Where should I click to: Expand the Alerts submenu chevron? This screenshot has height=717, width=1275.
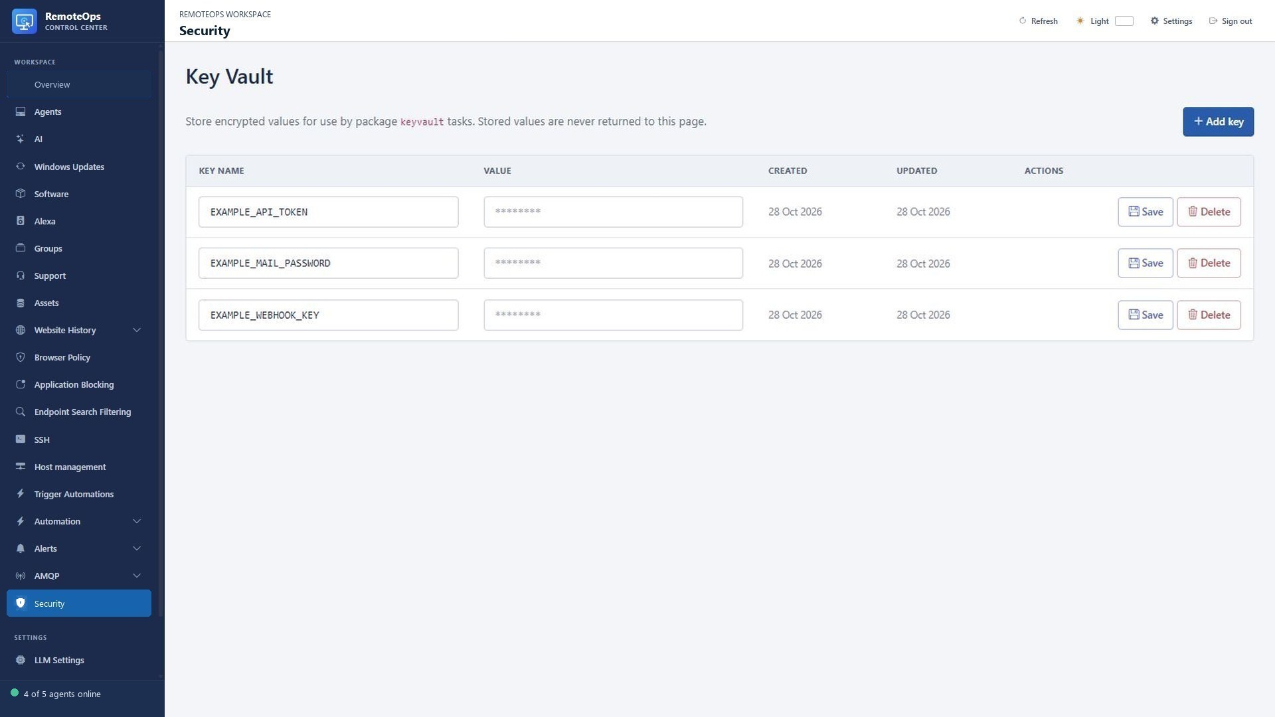coord(137,548)
